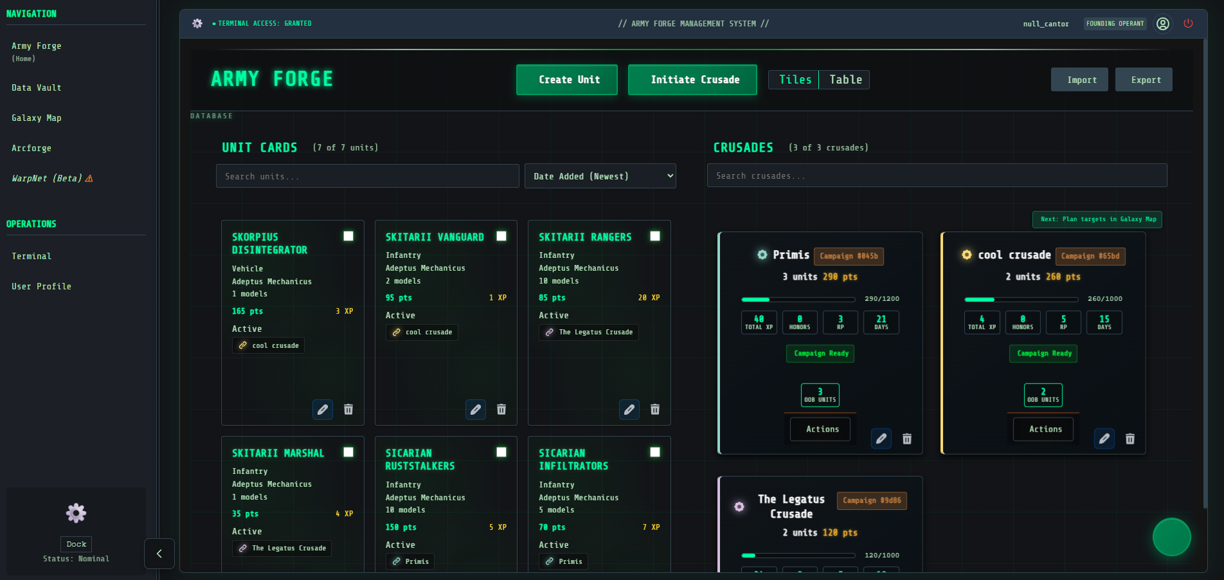Delete the Skitarii Vanguard unit
This screenshot has height=580, width=1224.
(501, 410)
